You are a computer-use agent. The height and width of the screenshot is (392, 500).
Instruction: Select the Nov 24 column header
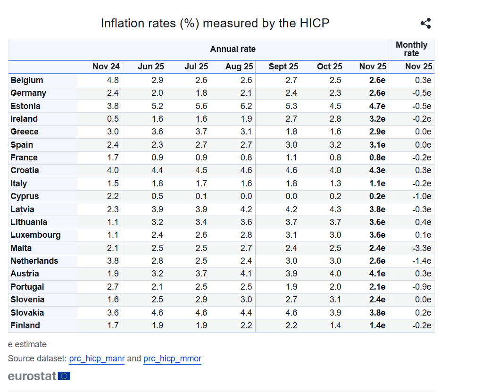[106, 67]
